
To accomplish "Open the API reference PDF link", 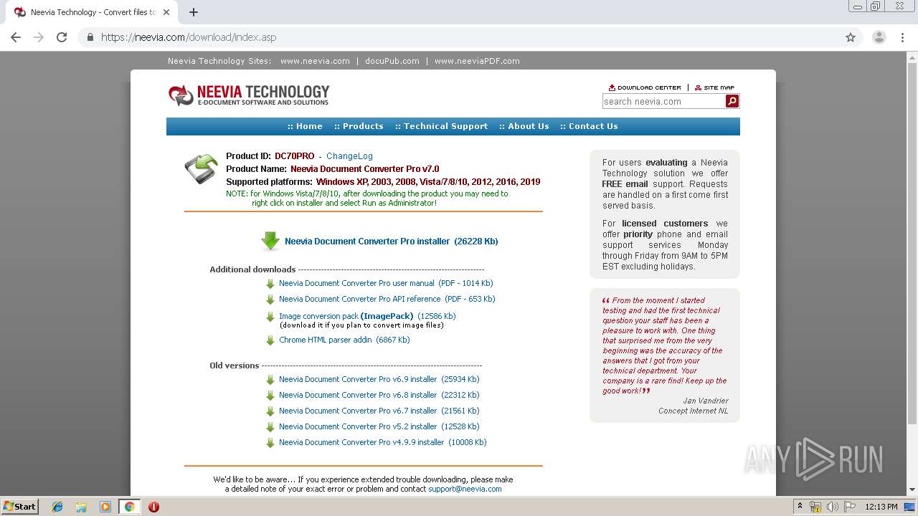I will point(387,300).
